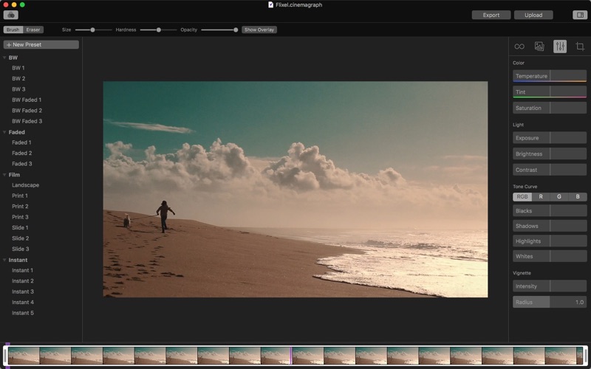This screenshot has height=369, width=591.
Task: Collapse the BW preset group
Action: pyautogui.click(x=4, y=58)
